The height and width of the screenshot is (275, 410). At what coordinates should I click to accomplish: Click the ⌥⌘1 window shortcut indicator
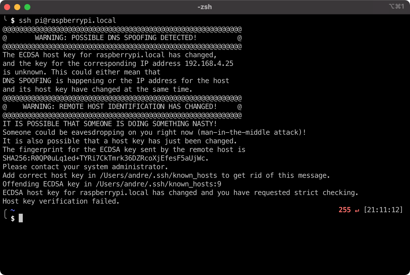pos(396,7)
